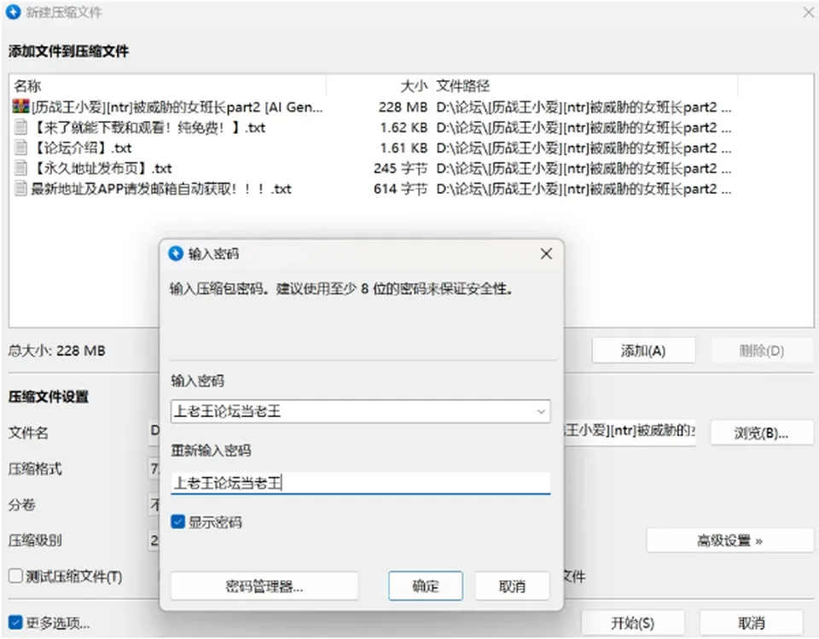Image resolution: width=819 pixels, height=639 pixels.
Task: Open the 输入密码 dropdown arrow
Action: coord(541,412)
